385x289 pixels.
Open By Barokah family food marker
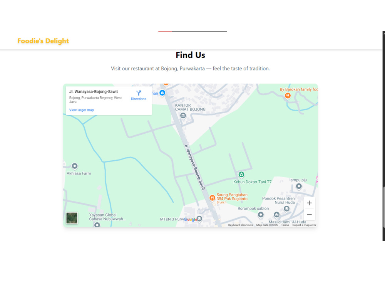(x=288, y=96)
